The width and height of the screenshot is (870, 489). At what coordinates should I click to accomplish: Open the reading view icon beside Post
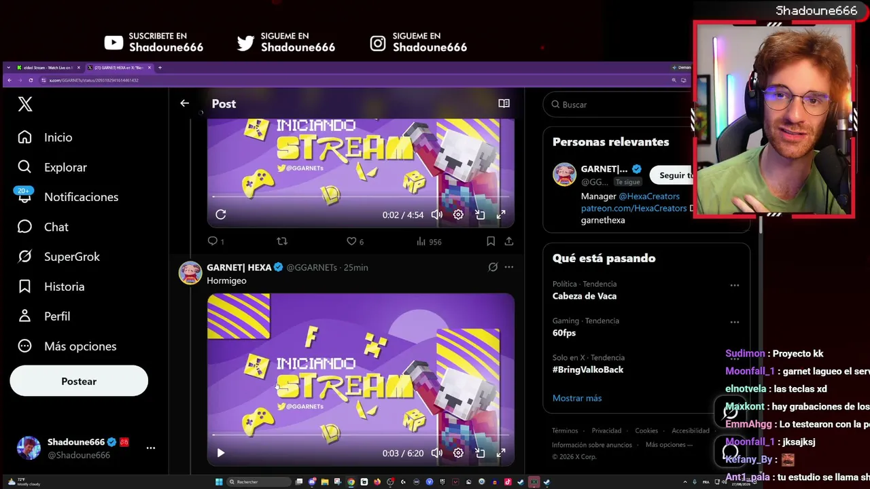(x=504, y=103)
